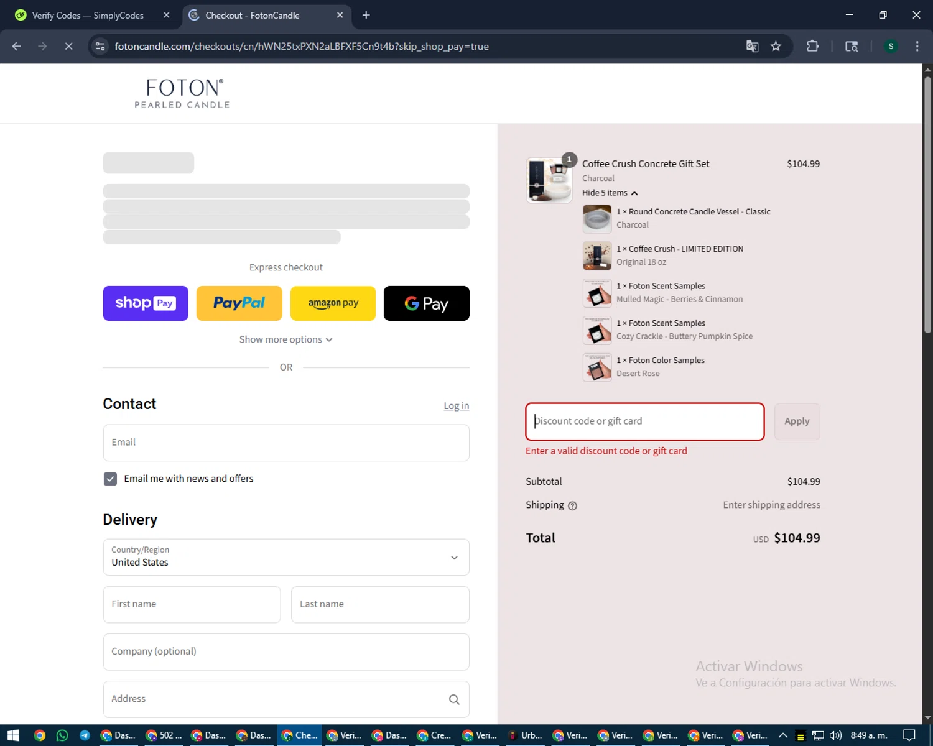Image resolution: width=933 pixels, height=746 pixels.
Task: Click the Company (optional) field
Action: coord(286,652)
